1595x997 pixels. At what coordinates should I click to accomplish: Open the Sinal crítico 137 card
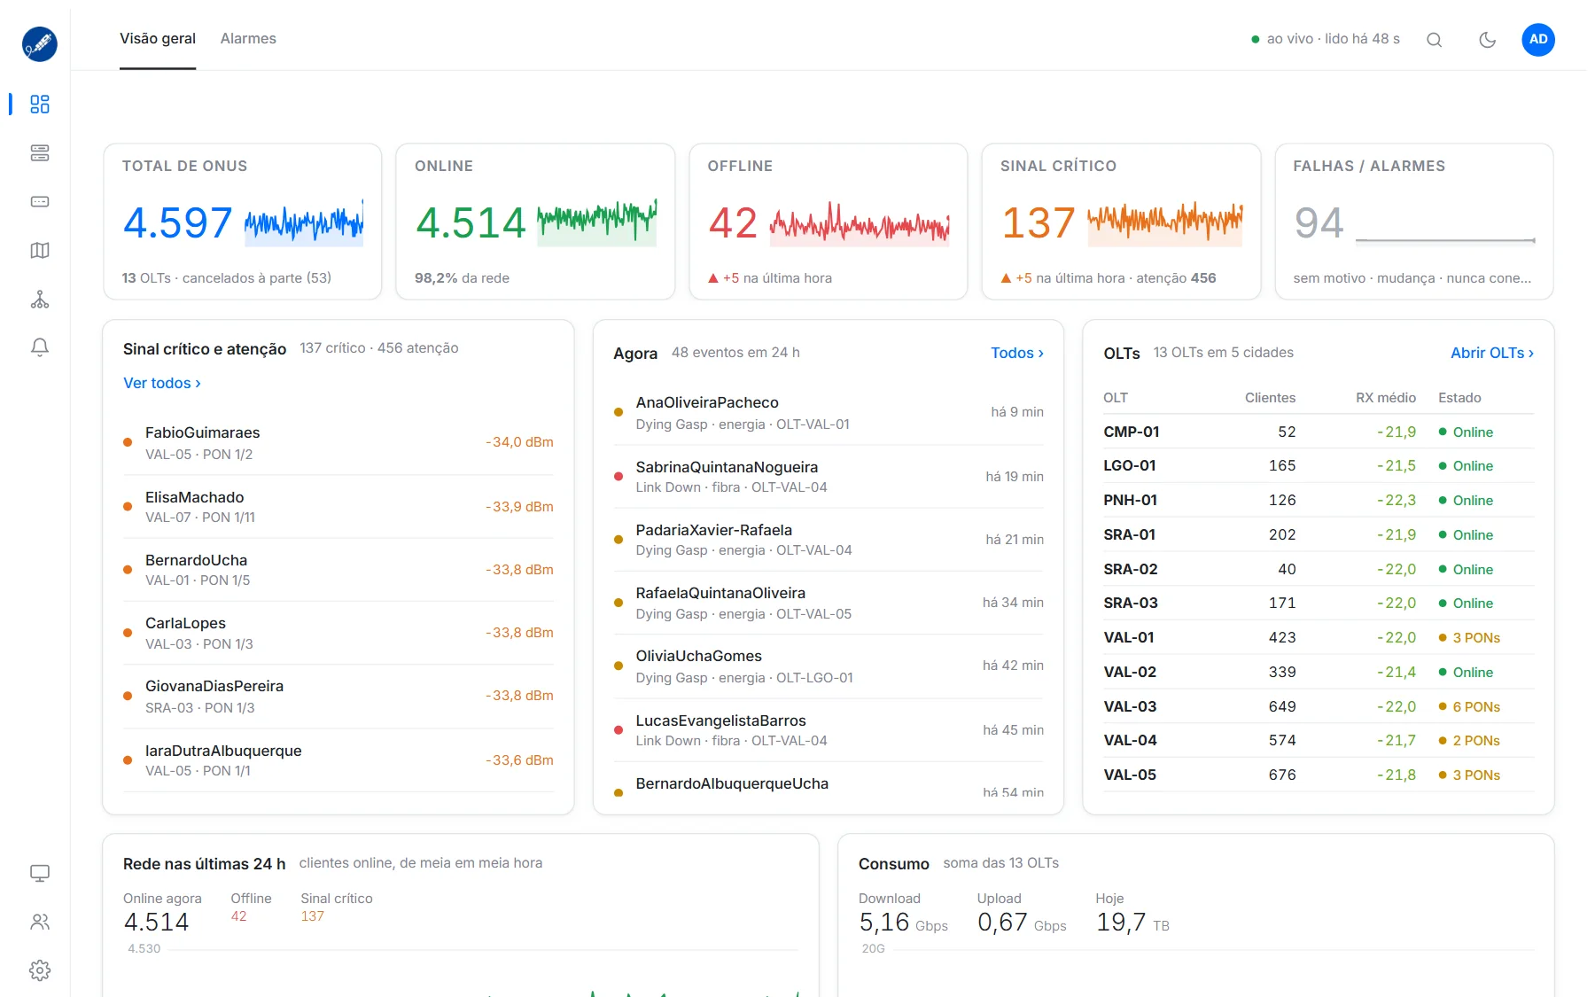[x=1121, y=222]
